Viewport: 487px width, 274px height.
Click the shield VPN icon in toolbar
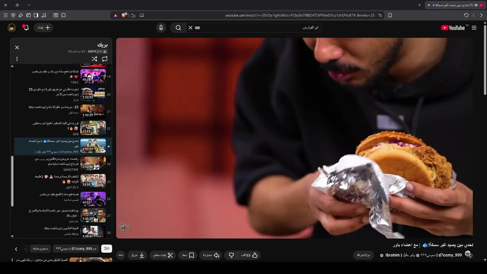[13, 15]
